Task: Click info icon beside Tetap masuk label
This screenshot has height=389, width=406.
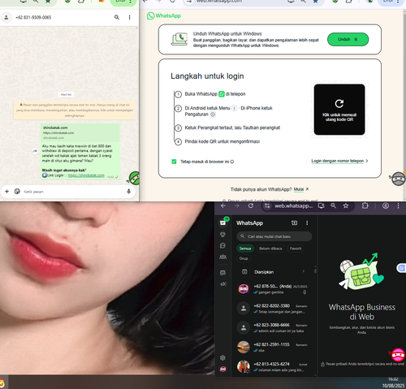Action: coord(232,162)
